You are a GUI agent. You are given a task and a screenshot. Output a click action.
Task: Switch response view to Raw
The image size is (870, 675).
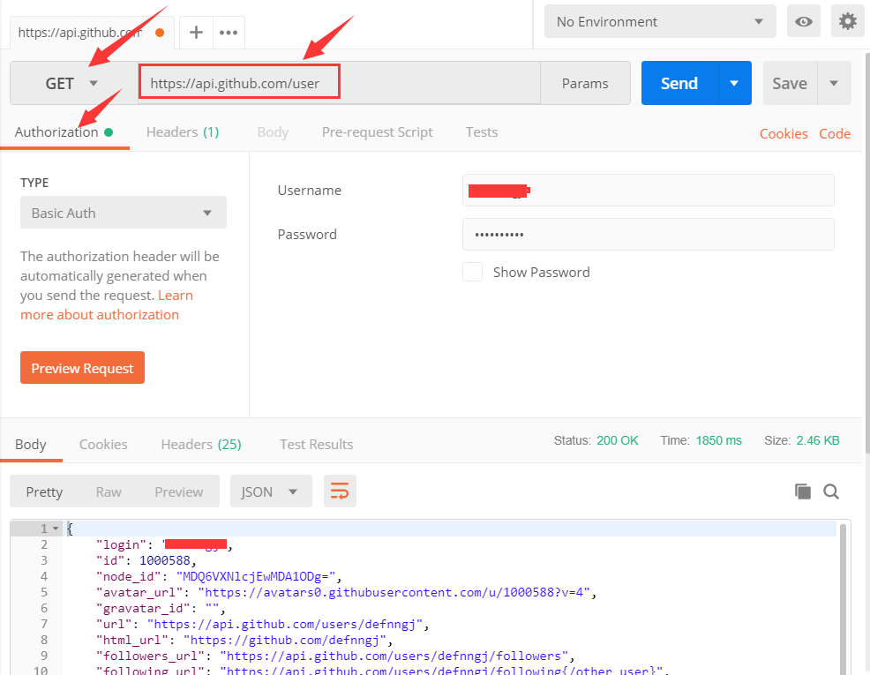point(109,492)
